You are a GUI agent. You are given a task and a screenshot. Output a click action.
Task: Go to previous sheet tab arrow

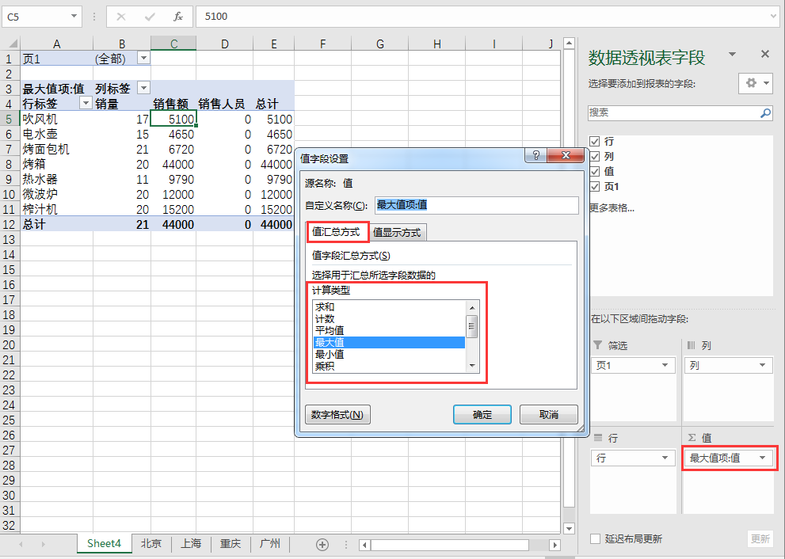point(21,544)
